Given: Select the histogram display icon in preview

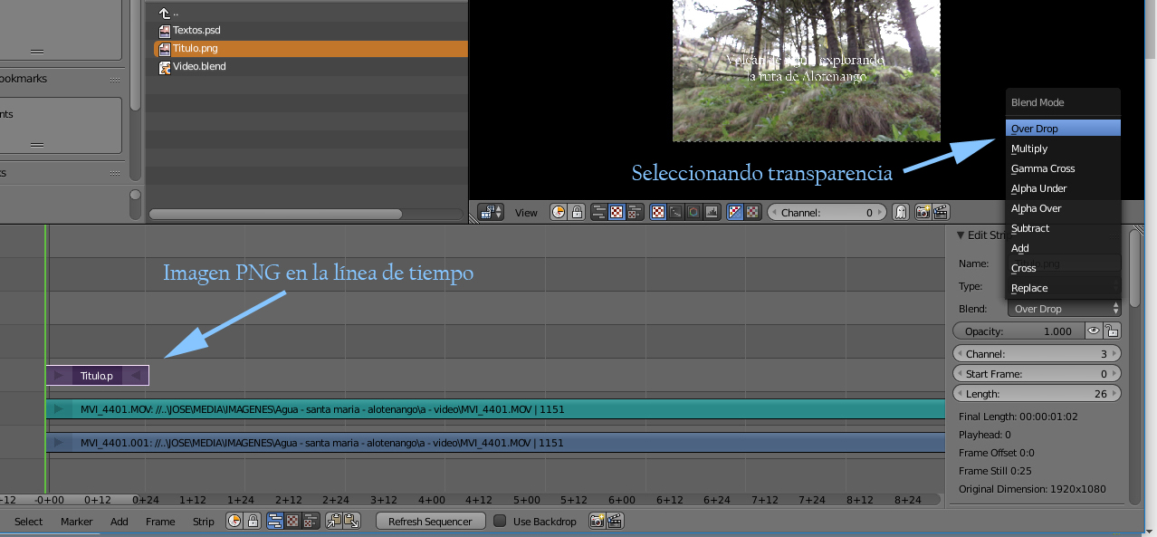Looking at the screenshot, I should (x=712, y=212).
